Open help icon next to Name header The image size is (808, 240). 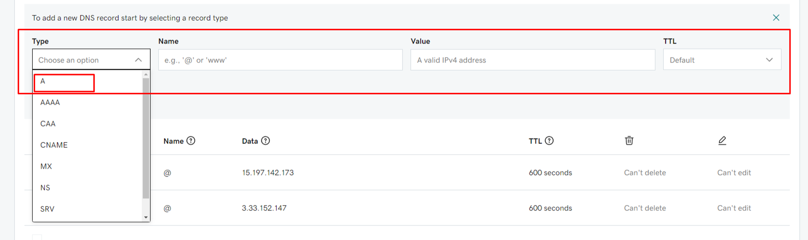coord(191,141)
